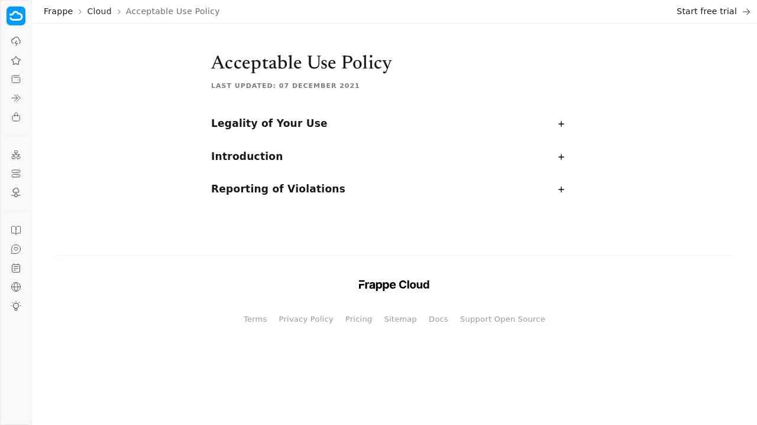Click the wallet billing icon in the sidebar

click(16, 79)
